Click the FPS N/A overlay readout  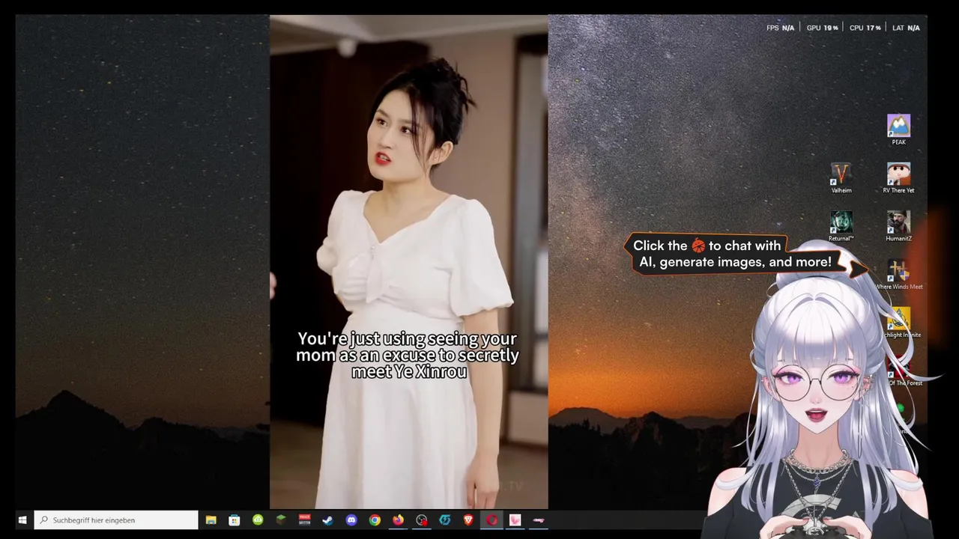[x=780, y=28]
